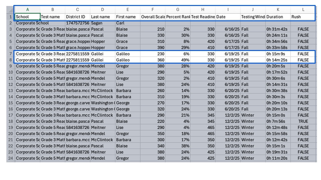This screenshot has height=180, width=321.
Task: Select column K header
Action: pyautogui.click(x=278, y=10)
